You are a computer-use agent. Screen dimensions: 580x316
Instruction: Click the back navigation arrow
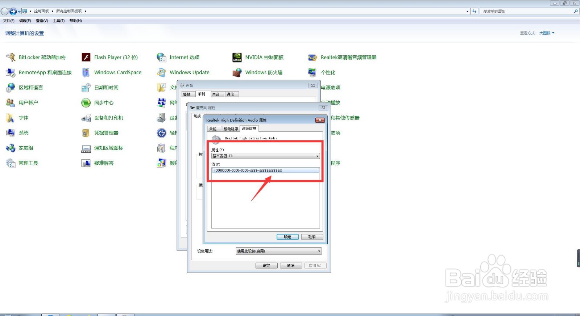pos(5,11)
